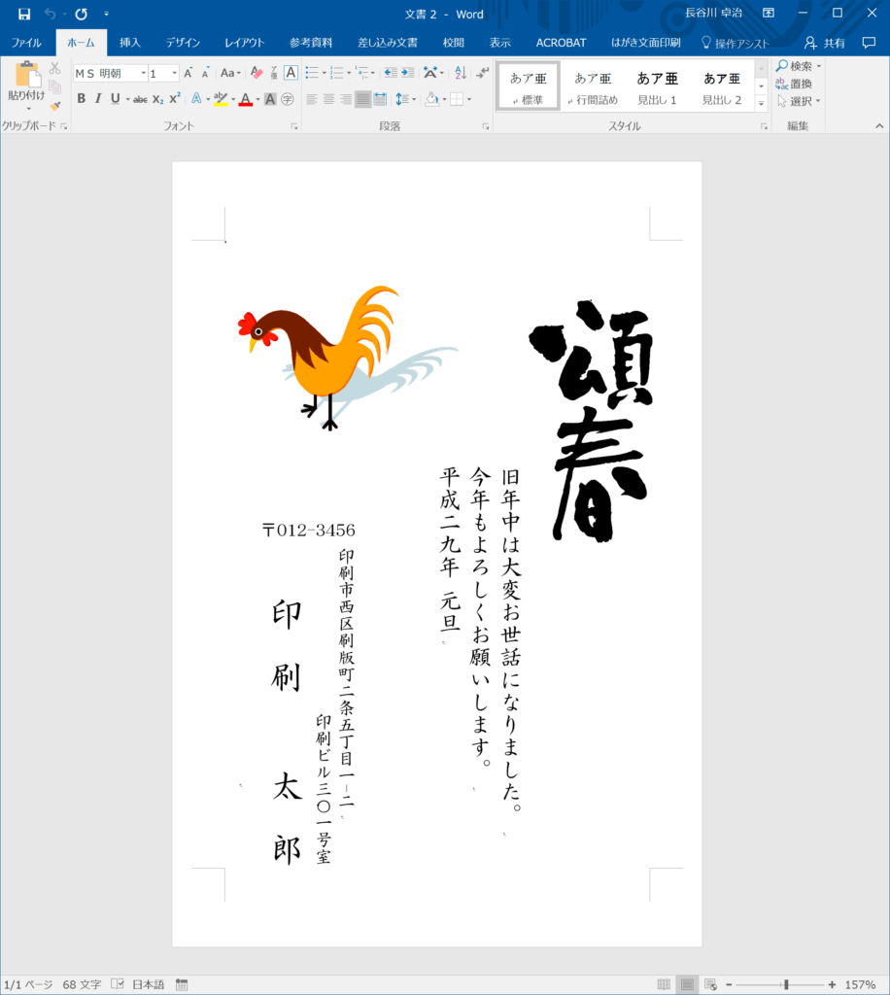Open the font size dropdown
This screenshot has height=995, width=890.
point(175,73)
